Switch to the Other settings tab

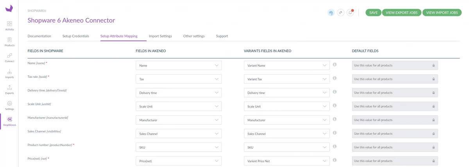194,36
